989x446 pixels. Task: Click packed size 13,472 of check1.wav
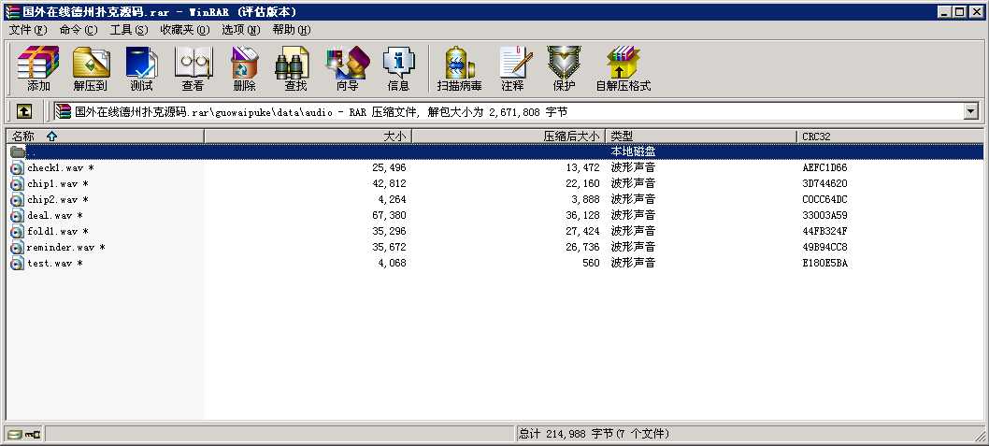pos(582,167)
